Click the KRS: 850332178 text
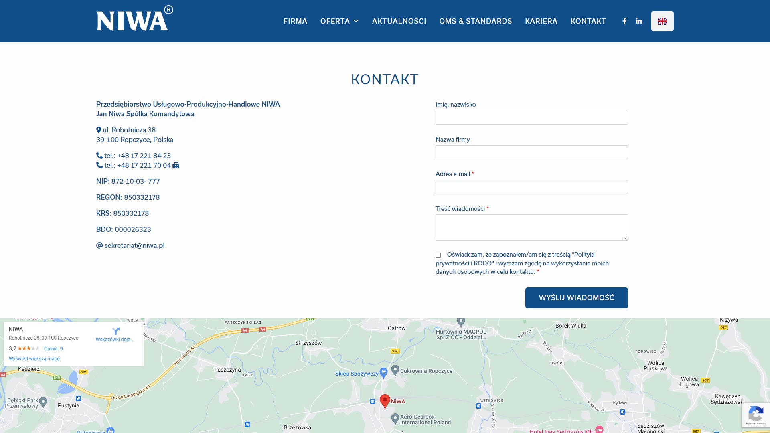The height and width of the screenshot is (433, 770). coord(122,213)
